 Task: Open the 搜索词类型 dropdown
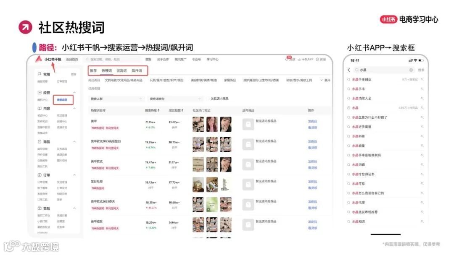(x=174, y=99)
